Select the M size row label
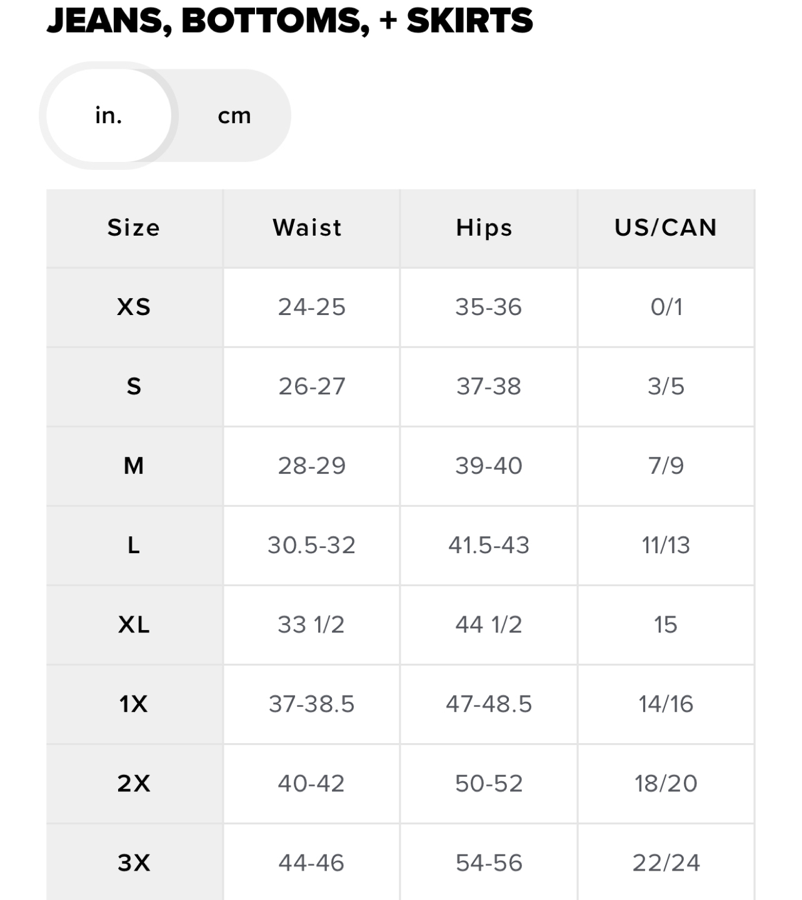Image resolution: width=802 pixels, height=900 pixels. click(134, 466)
